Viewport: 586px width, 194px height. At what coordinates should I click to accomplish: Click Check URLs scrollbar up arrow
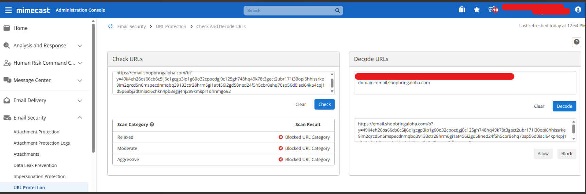(x=332, y=74)
